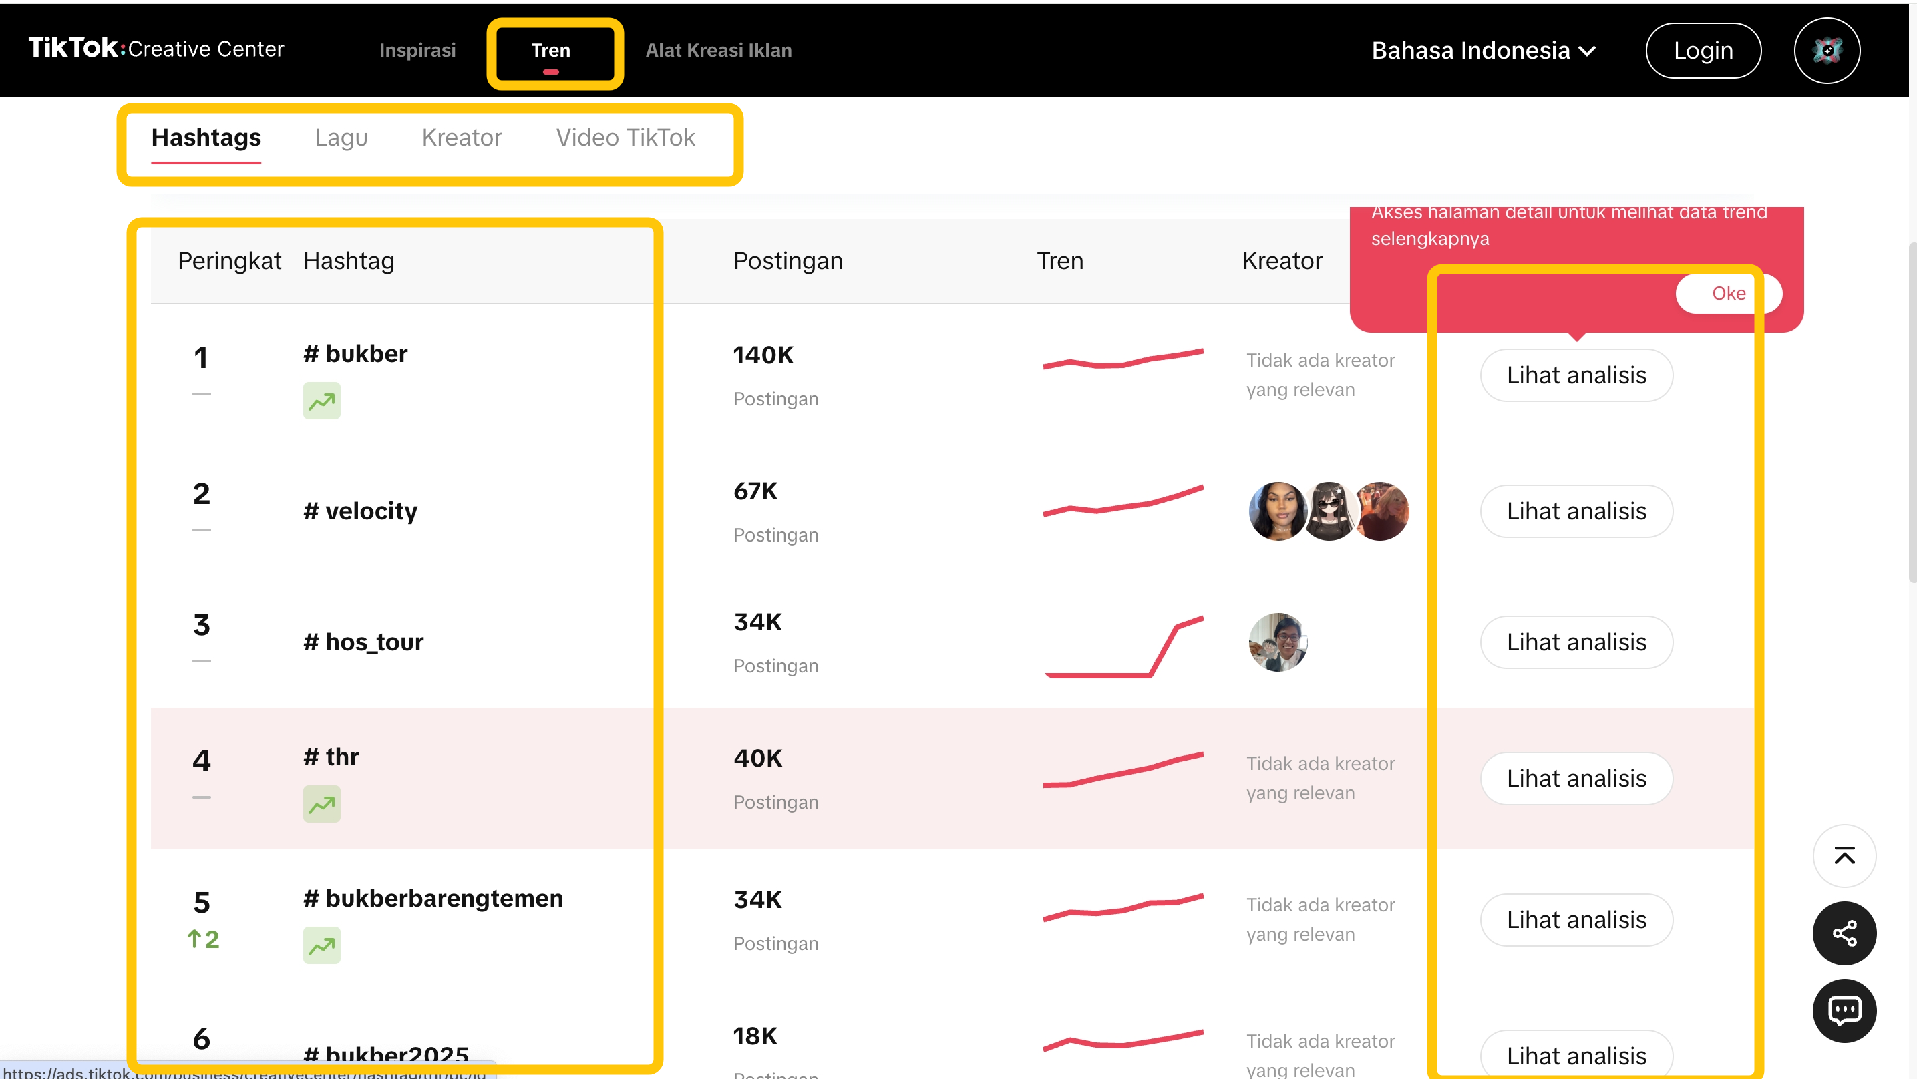Open the hos_tour hashtag link

pos(363,642)
